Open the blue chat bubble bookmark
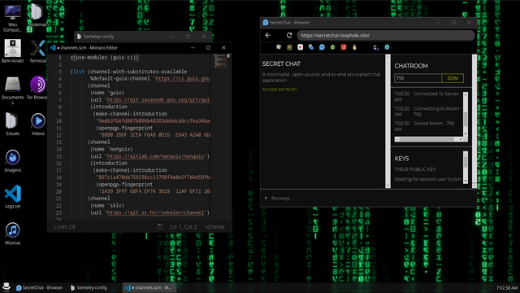 point(322,47)
